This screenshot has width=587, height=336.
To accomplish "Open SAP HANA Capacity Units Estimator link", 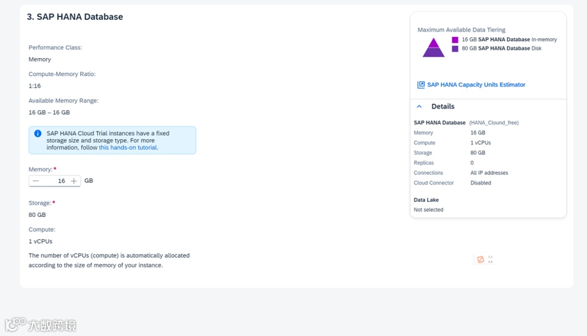I will tap(476, 85).
